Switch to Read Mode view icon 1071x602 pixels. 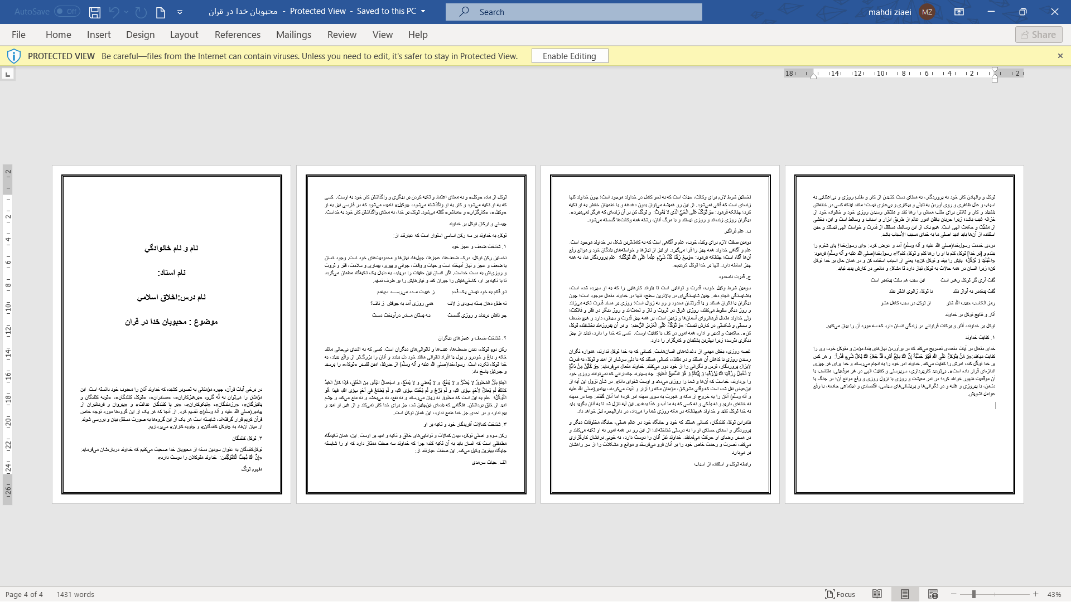tap(877, 594)
